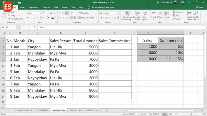Select the Commission 10% cell
This screenshot has width=207, height=116.
pos(171,53)
